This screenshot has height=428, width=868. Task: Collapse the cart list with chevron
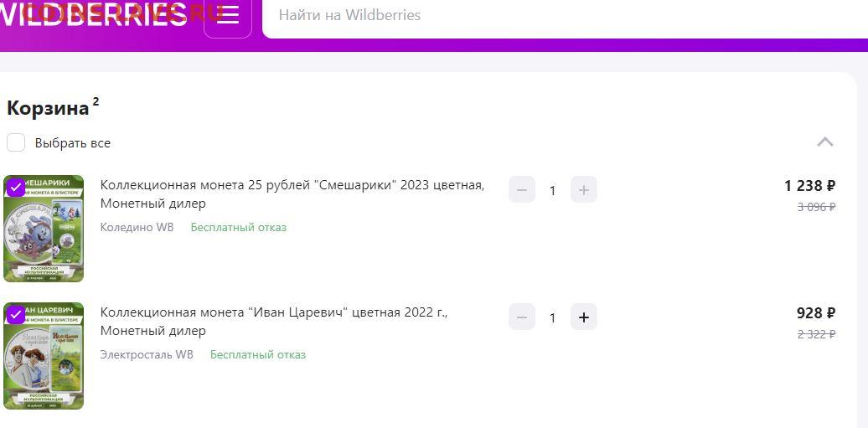(x=824, y=142)
